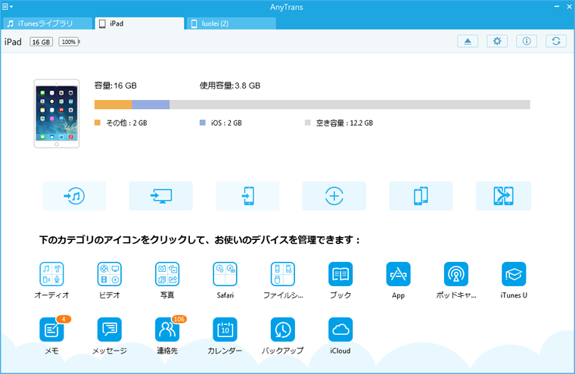Click the 下のカテゴリのアイコン instruction heading
The height and width of the screenshot is (374, 575).
pos(200,240)
